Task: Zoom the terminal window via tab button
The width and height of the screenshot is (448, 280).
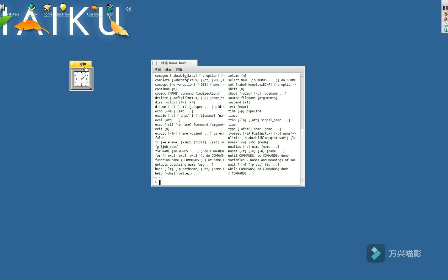Action: [x=194, y=63]
